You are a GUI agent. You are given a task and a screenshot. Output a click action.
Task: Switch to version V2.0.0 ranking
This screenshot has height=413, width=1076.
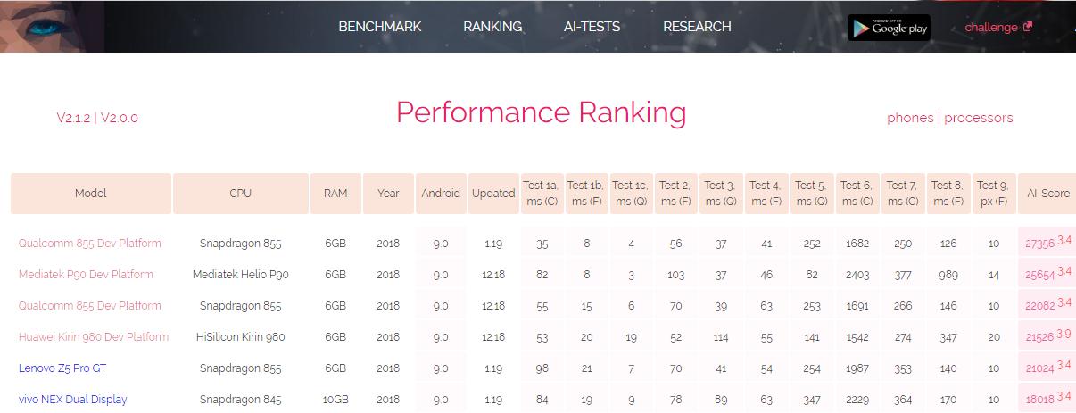(120, 118)
